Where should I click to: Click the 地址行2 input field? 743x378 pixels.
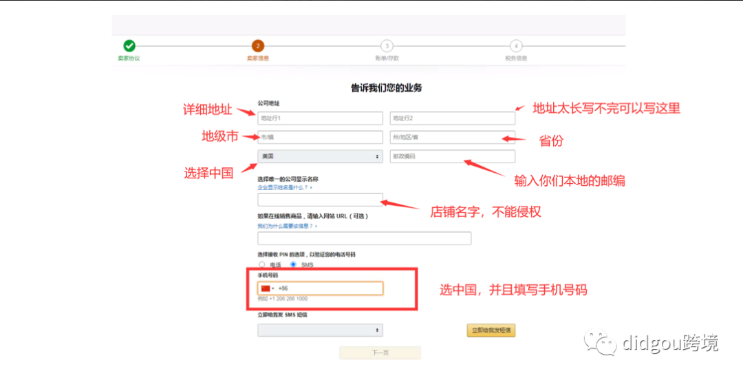click(453, 118)
